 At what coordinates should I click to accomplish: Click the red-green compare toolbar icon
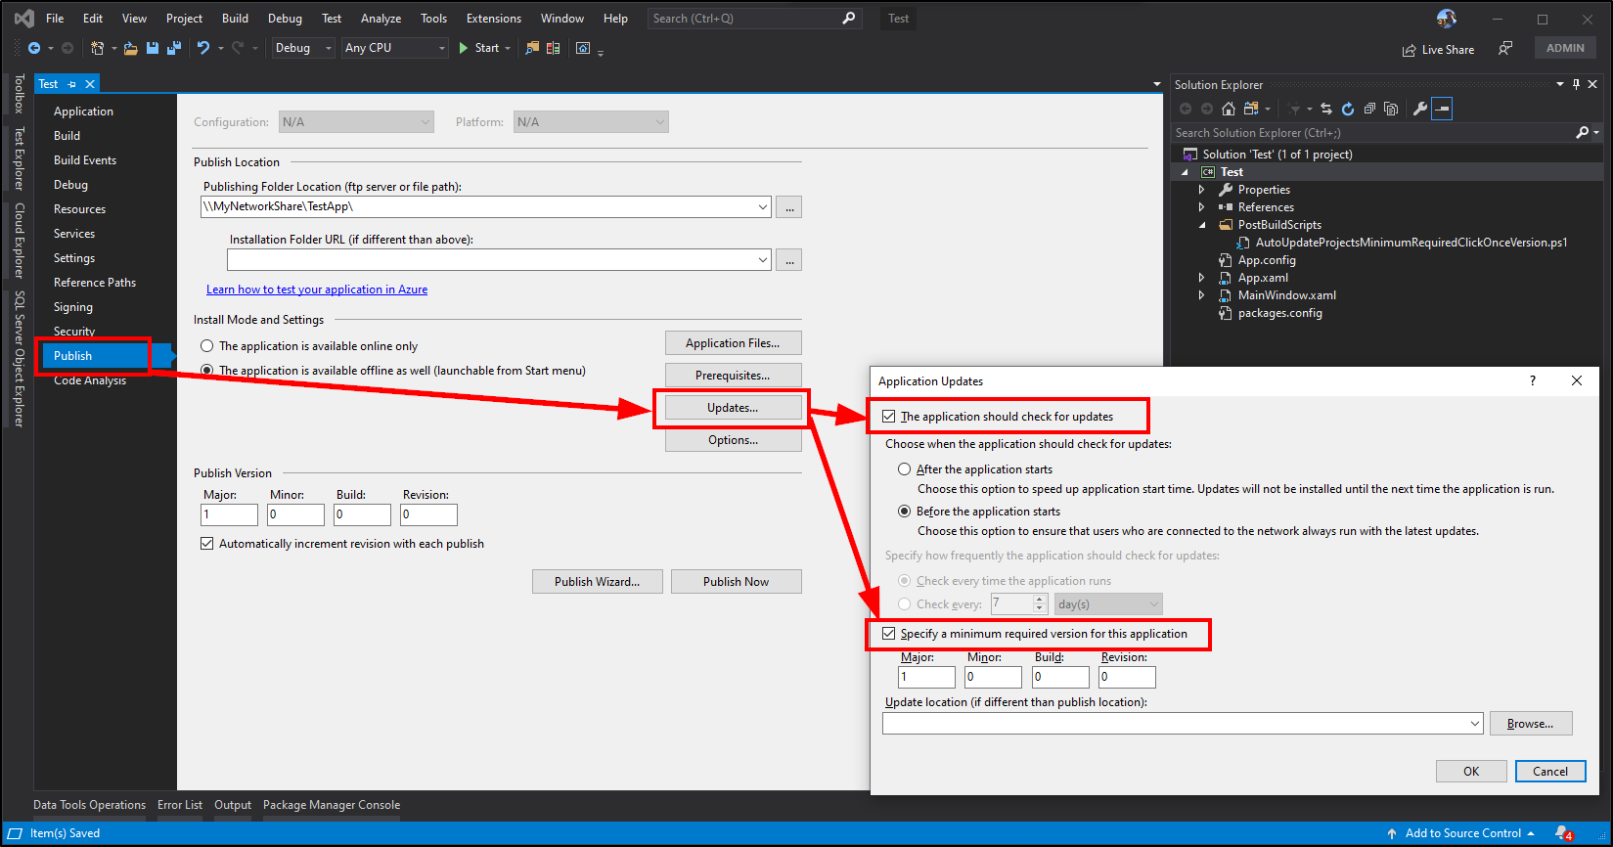coord(554,48)
